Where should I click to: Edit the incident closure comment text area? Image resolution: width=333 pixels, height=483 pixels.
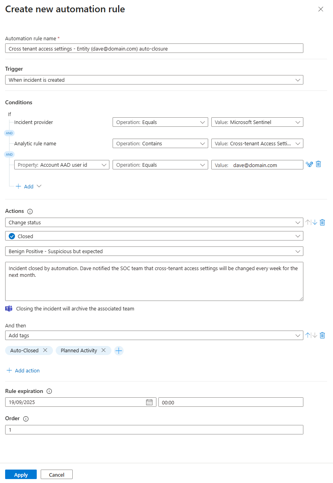pyautogui.click(x=154, y=281)
